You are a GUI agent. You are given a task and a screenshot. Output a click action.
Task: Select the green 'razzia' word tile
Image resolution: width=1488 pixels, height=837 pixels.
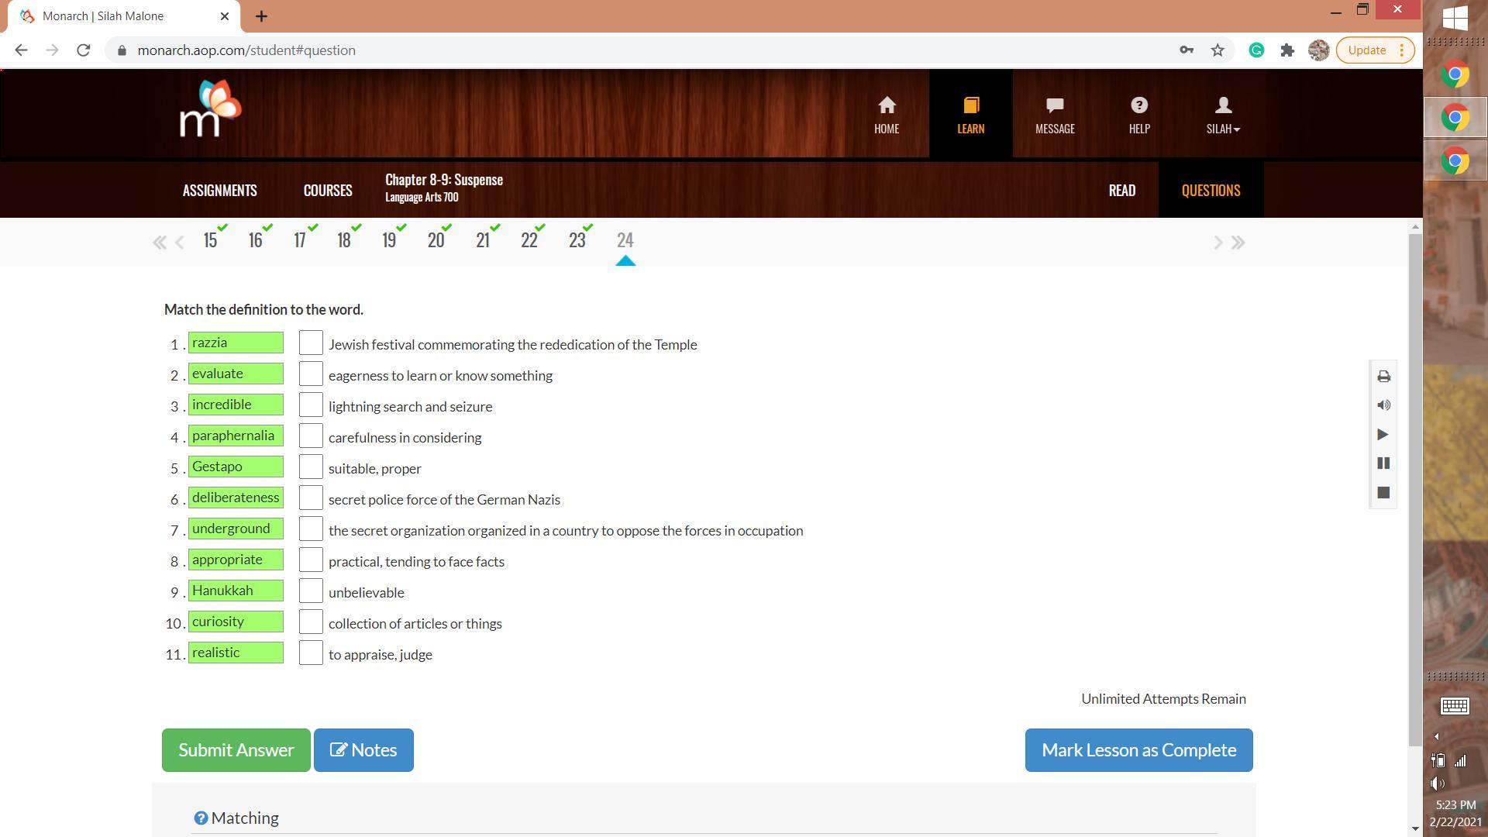236,343
